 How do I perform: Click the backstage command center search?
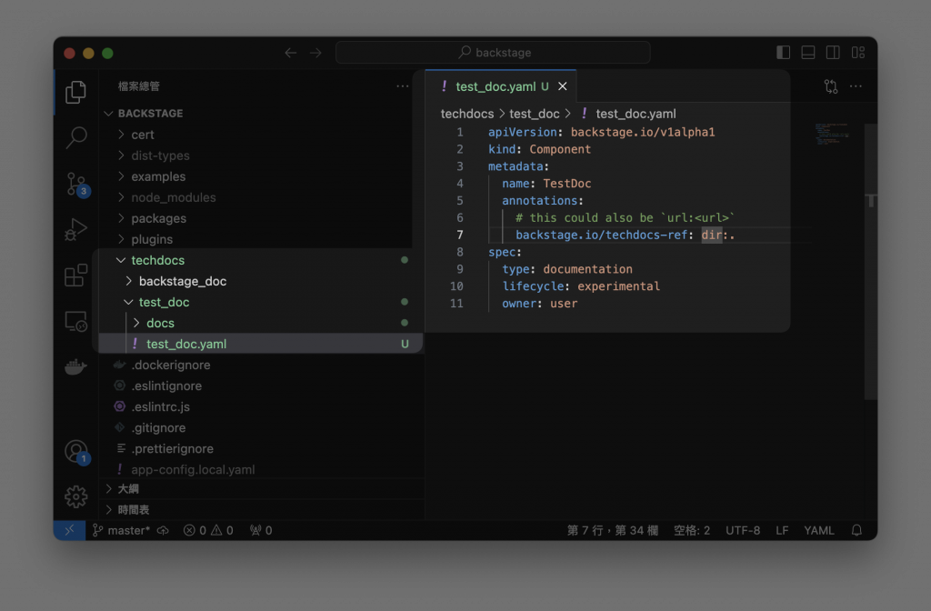pos(493,53)
